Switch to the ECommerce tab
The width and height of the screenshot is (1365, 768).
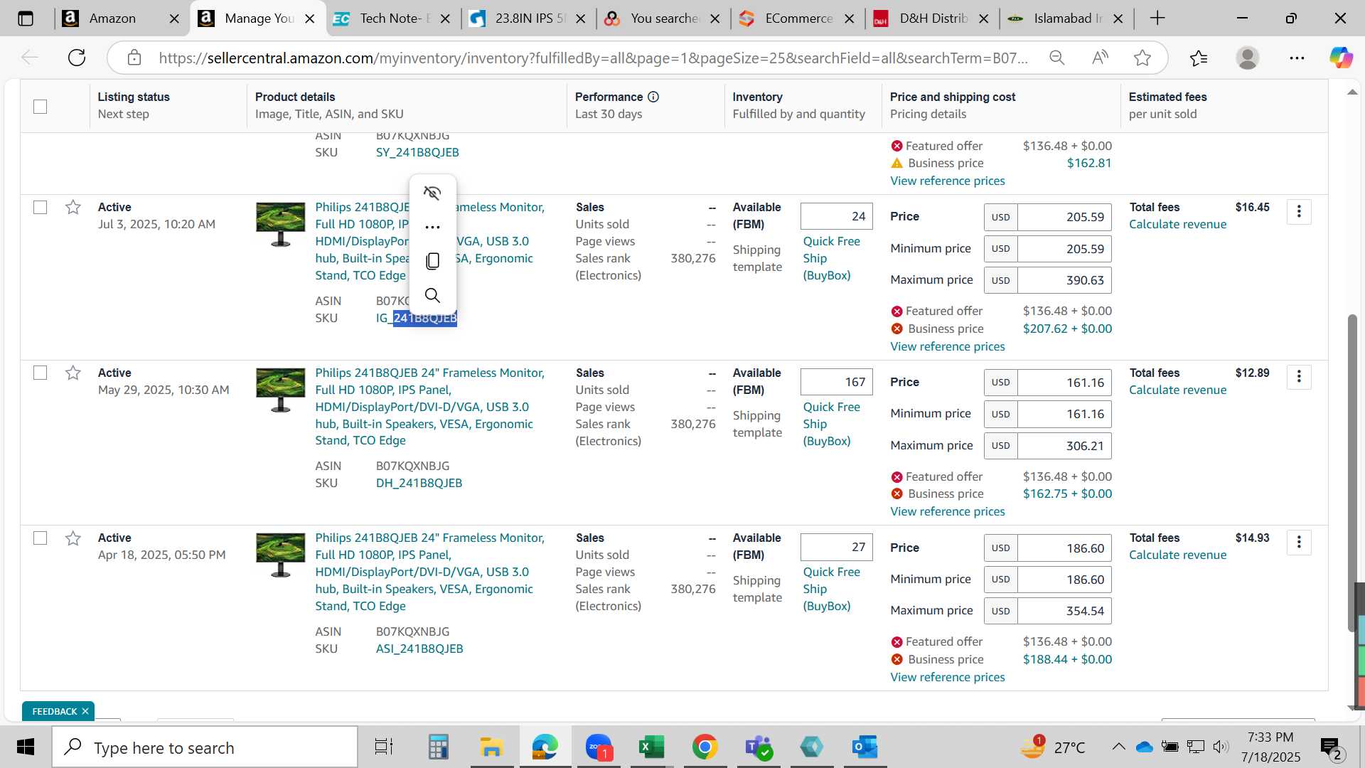[x=797, y=18]
